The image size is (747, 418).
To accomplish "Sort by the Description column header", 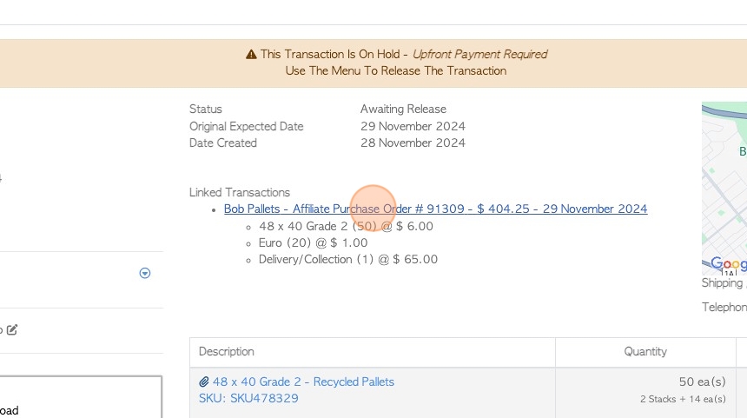I will tap(227, 352).
